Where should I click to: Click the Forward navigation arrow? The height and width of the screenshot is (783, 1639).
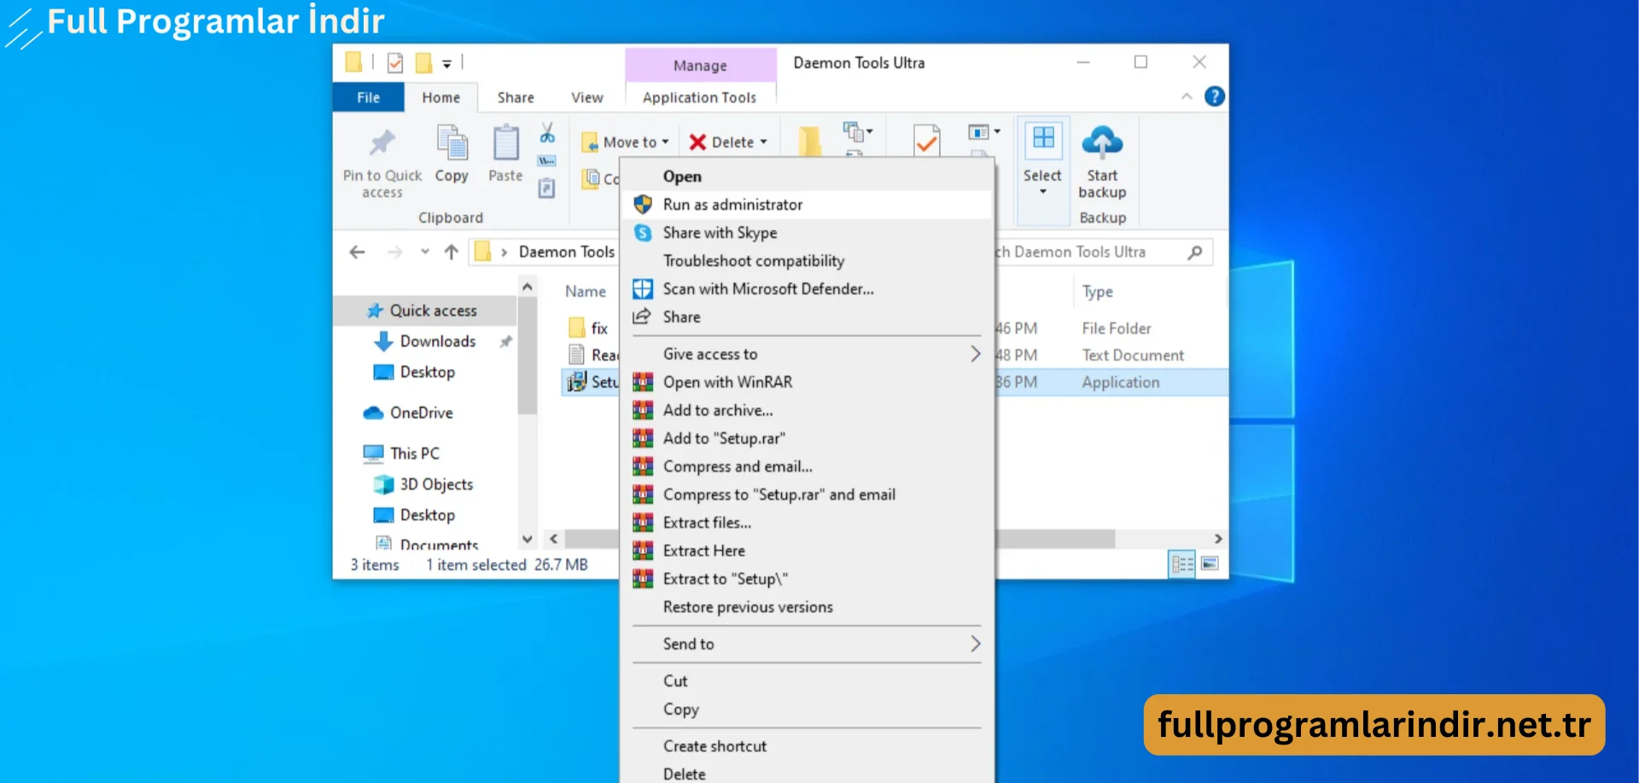click(x=394, y=252)
